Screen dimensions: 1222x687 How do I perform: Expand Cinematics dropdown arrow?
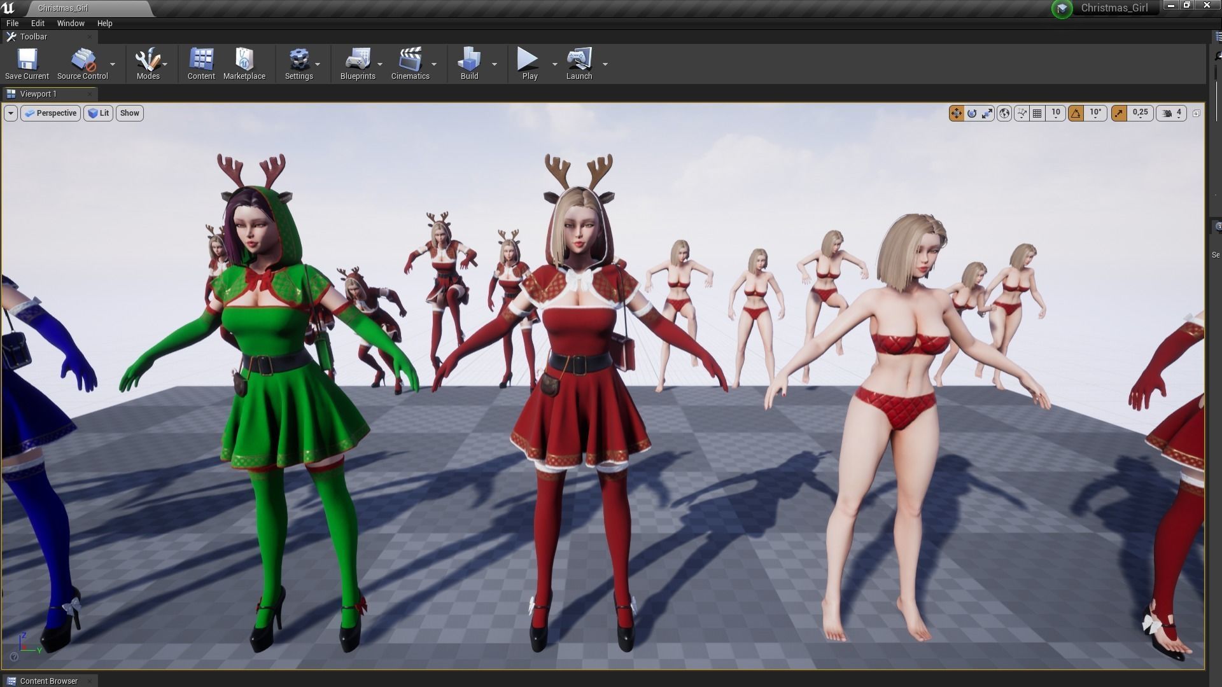[434, 64]
